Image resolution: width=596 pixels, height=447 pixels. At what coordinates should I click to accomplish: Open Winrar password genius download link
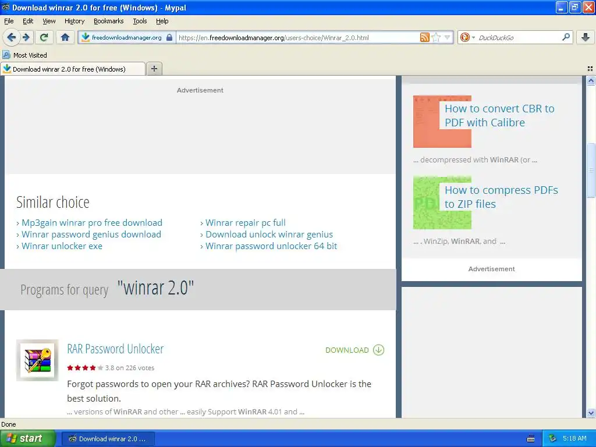(91, 235)
